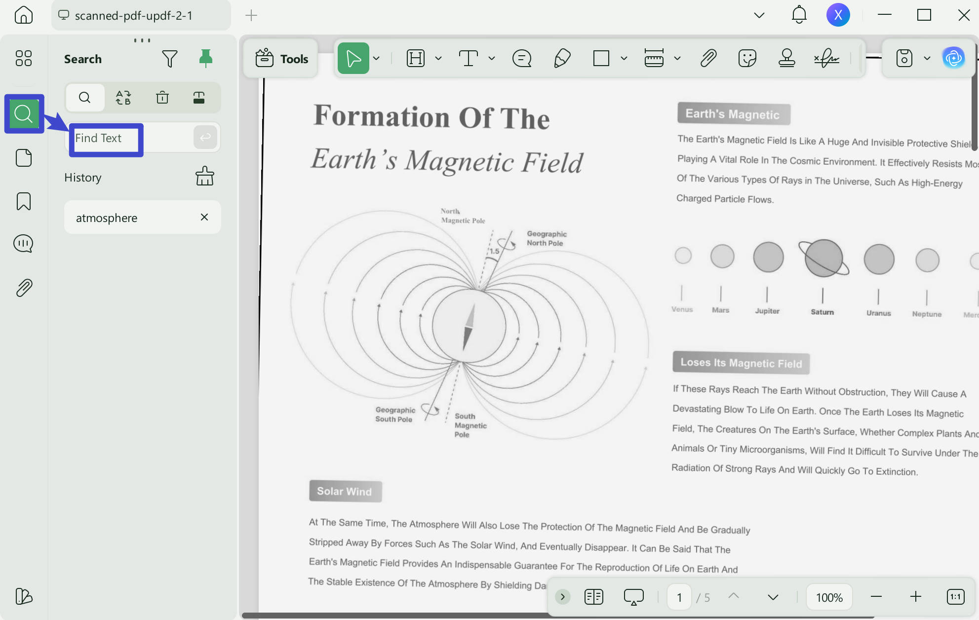Set actual size with 1:1 icon
This screenshot has width=979, height=620.
pyautogui.click(x=956, y=597)
